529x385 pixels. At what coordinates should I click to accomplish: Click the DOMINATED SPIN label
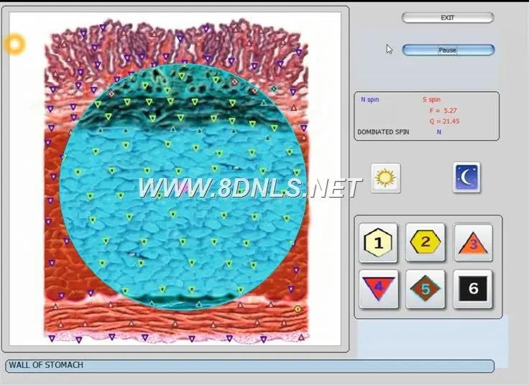(x=383, y=132)
